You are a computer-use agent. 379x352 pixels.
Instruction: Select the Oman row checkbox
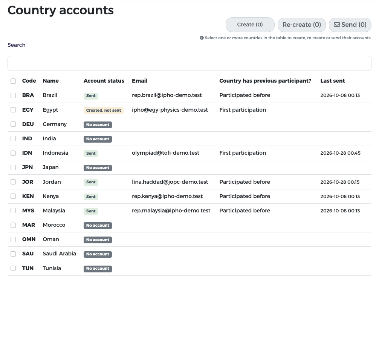click(13, 240)
